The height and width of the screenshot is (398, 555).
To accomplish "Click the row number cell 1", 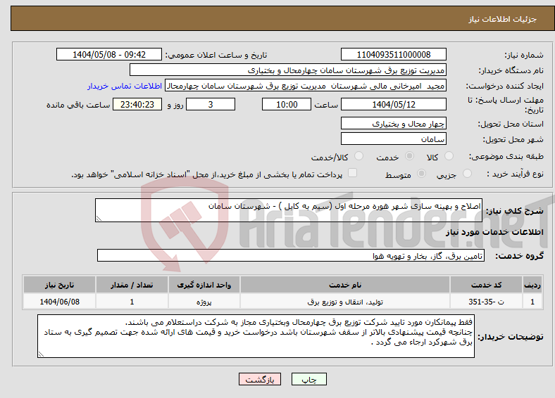I will (532, 302).
